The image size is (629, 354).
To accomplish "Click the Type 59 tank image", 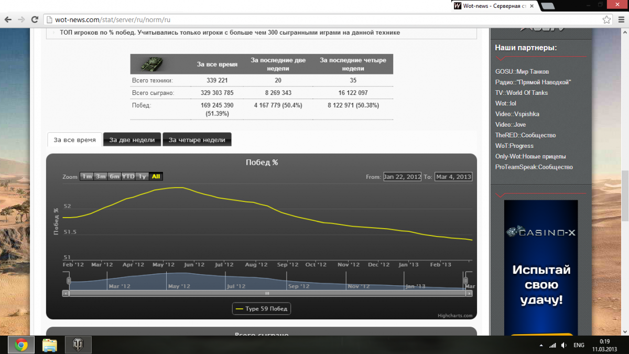I will [152, 64].
